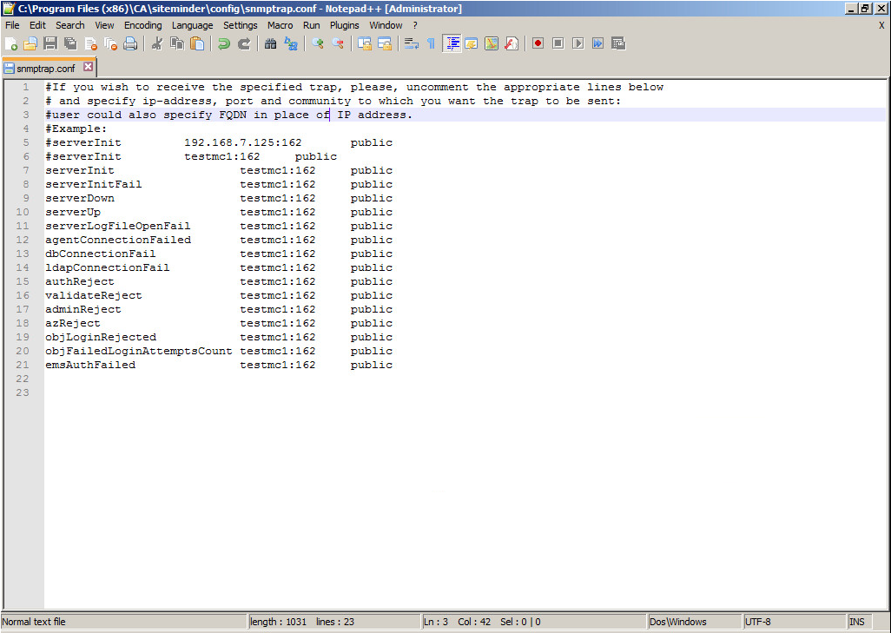Viewport: 891px width, 633px height.
Task: Click the Zoom In toolbar icon
Action: (318, 43)
